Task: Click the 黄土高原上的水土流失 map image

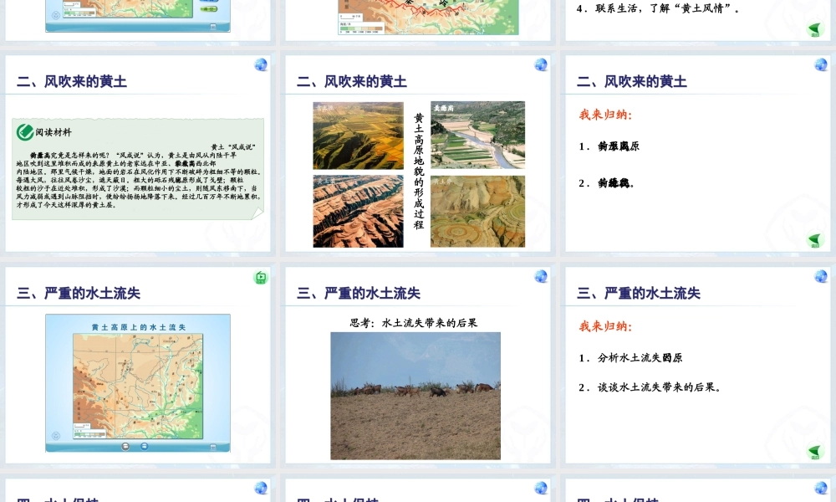Action: click(138, 387)
